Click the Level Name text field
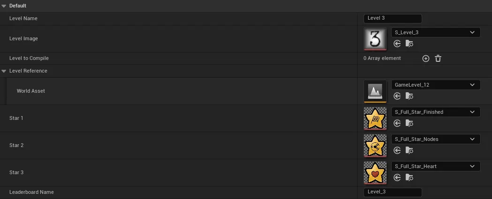Image resolution: width=492 pixels, height=199 pixels. 393,18
